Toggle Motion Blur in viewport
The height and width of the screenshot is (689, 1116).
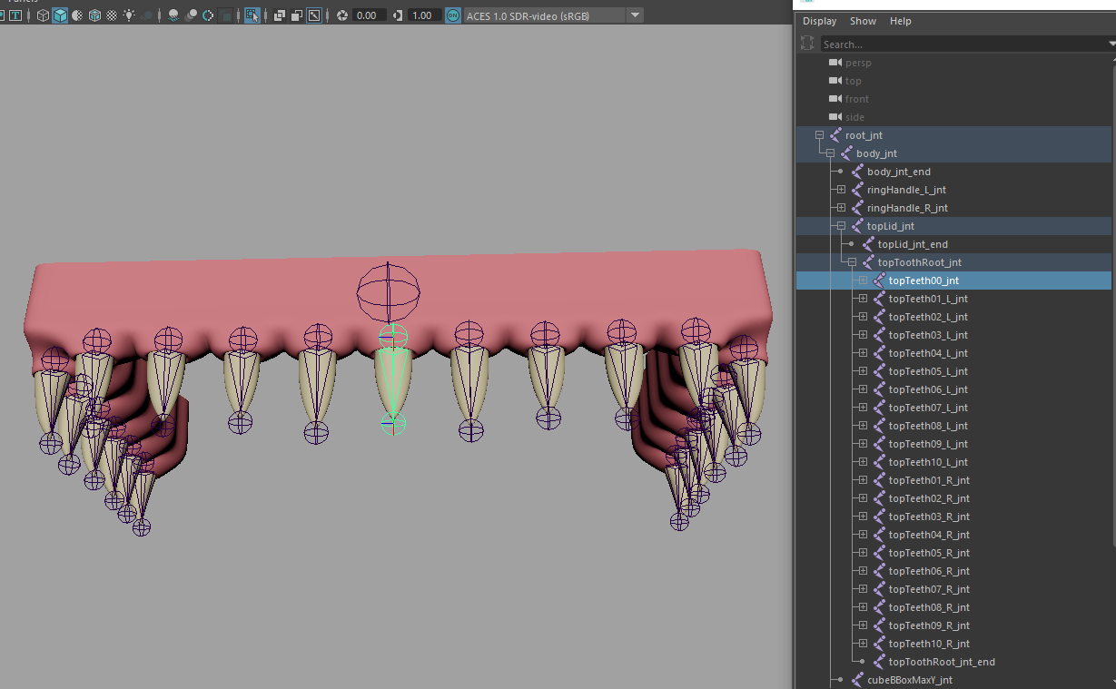(x=191, y=15)
